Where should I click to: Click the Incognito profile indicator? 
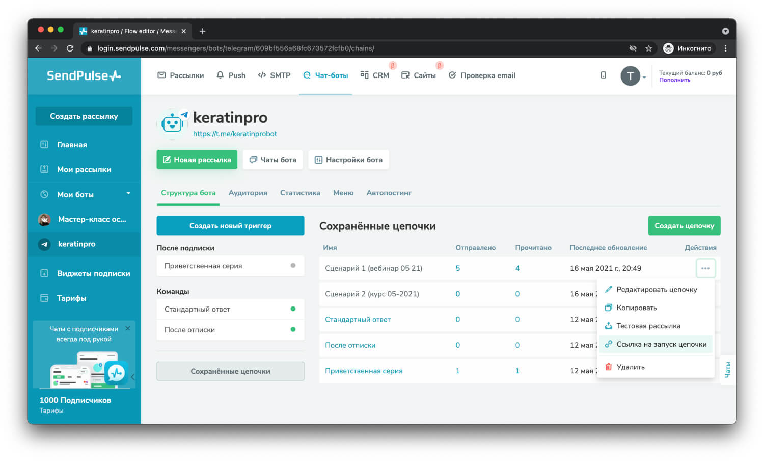tap(688, 48)
